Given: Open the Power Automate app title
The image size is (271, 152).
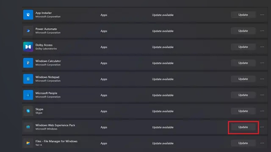Looking at the screenshot, I should (46, 29).
